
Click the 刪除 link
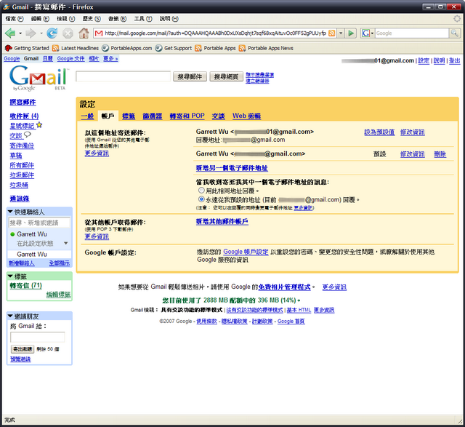click(x=440, y=154)
